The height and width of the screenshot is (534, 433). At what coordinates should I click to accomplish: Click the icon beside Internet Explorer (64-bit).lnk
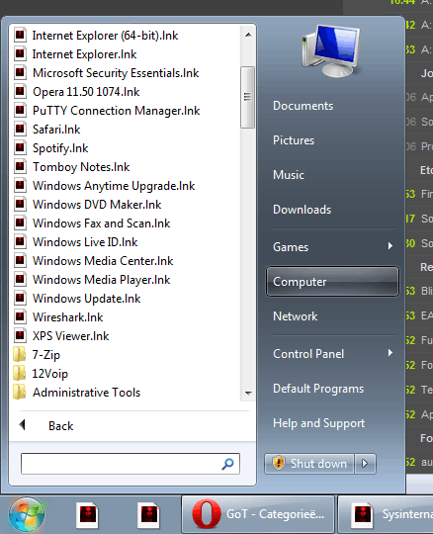(x=20, y=35)
